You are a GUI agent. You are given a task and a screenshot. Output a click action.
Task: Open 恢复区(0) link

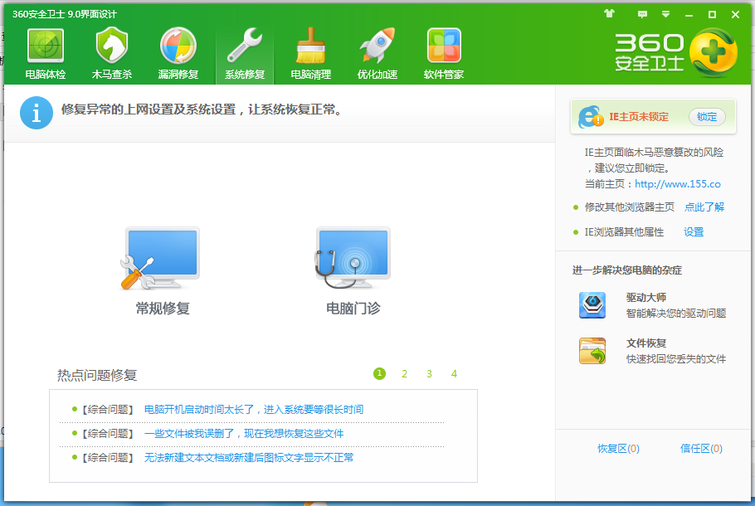tap(618, 449)
